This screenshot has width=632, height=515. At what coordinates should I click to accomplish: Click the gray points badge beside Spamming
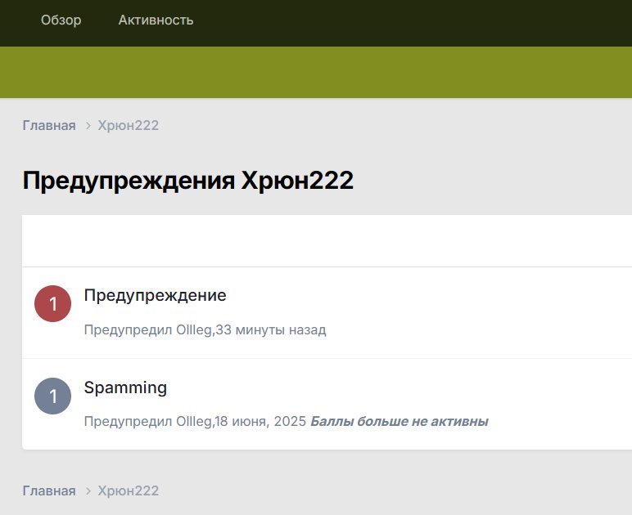pyautogui.click(x=53, y=396)
